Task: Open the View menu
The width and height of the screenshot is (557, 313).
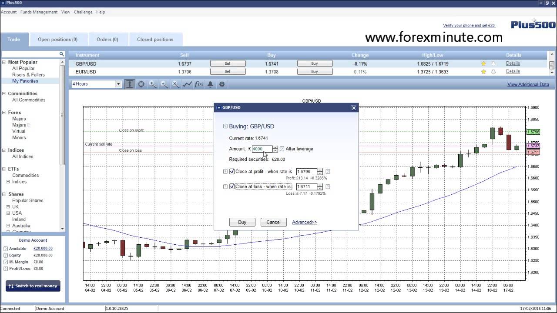Action: (66, 12)
